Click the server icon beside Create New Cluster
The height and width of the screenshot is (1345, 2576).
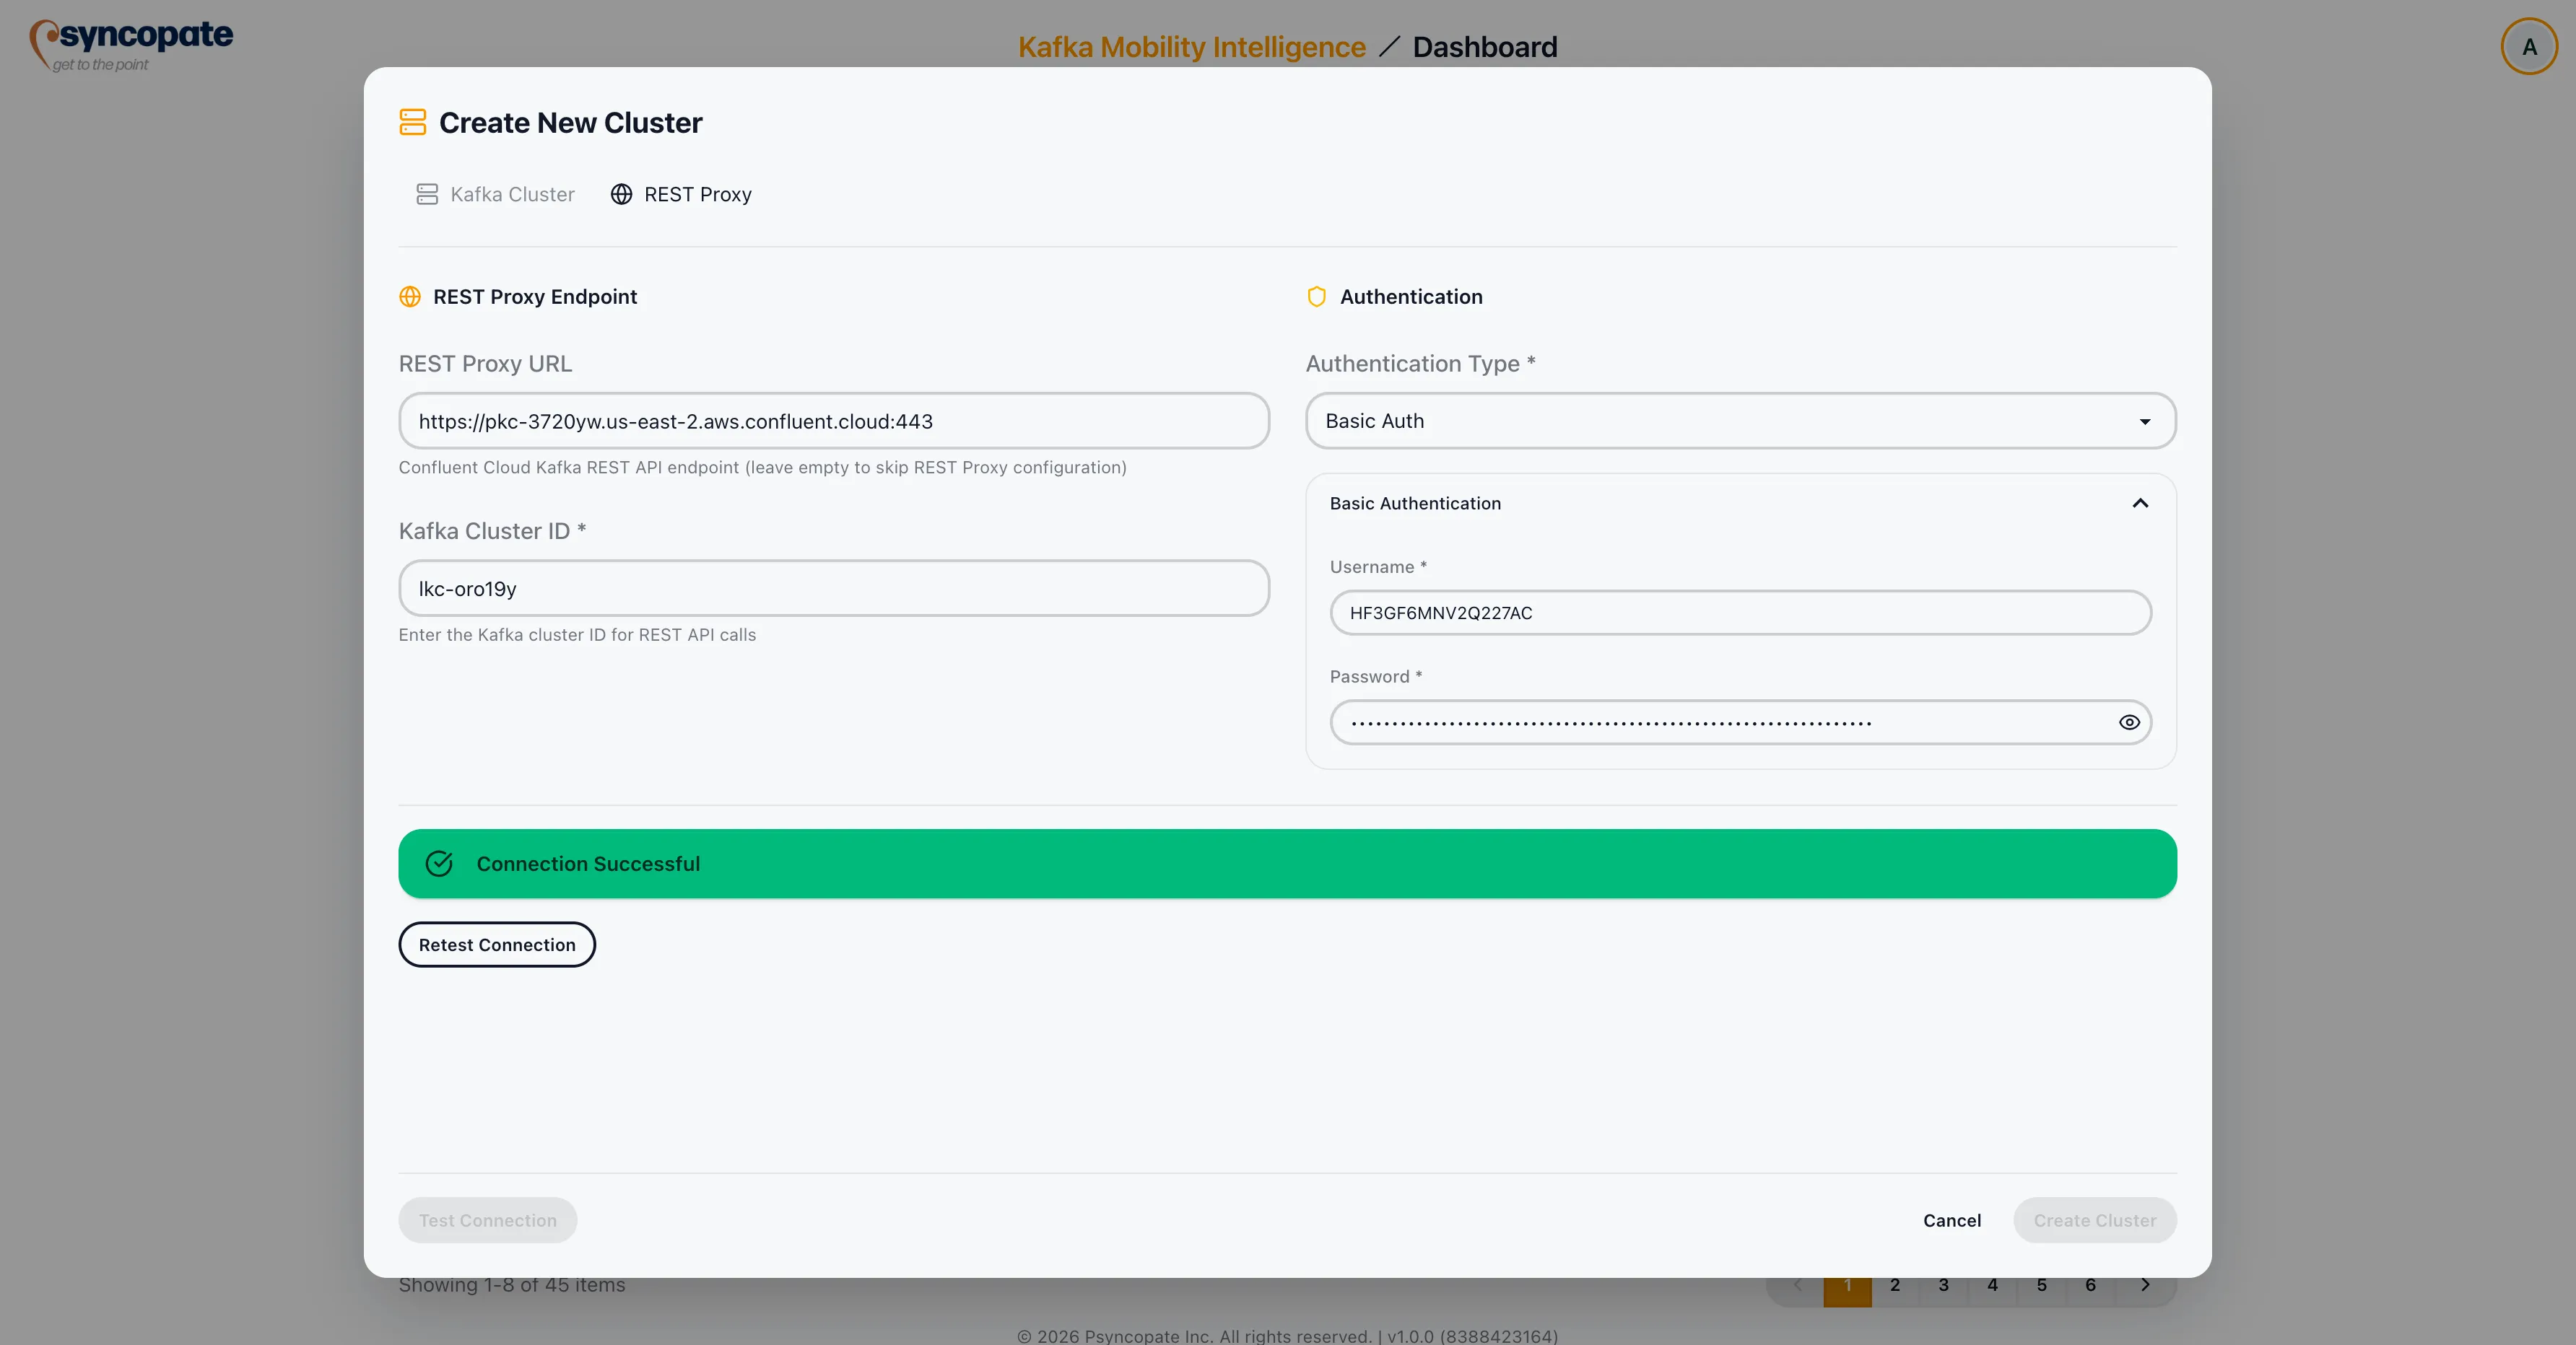[x=412, y=121]
